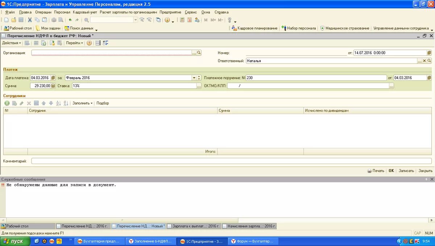Open the Calendar icon in main toolbar
The width and height of the screenshot is (435, 246).
pos(190,20)
